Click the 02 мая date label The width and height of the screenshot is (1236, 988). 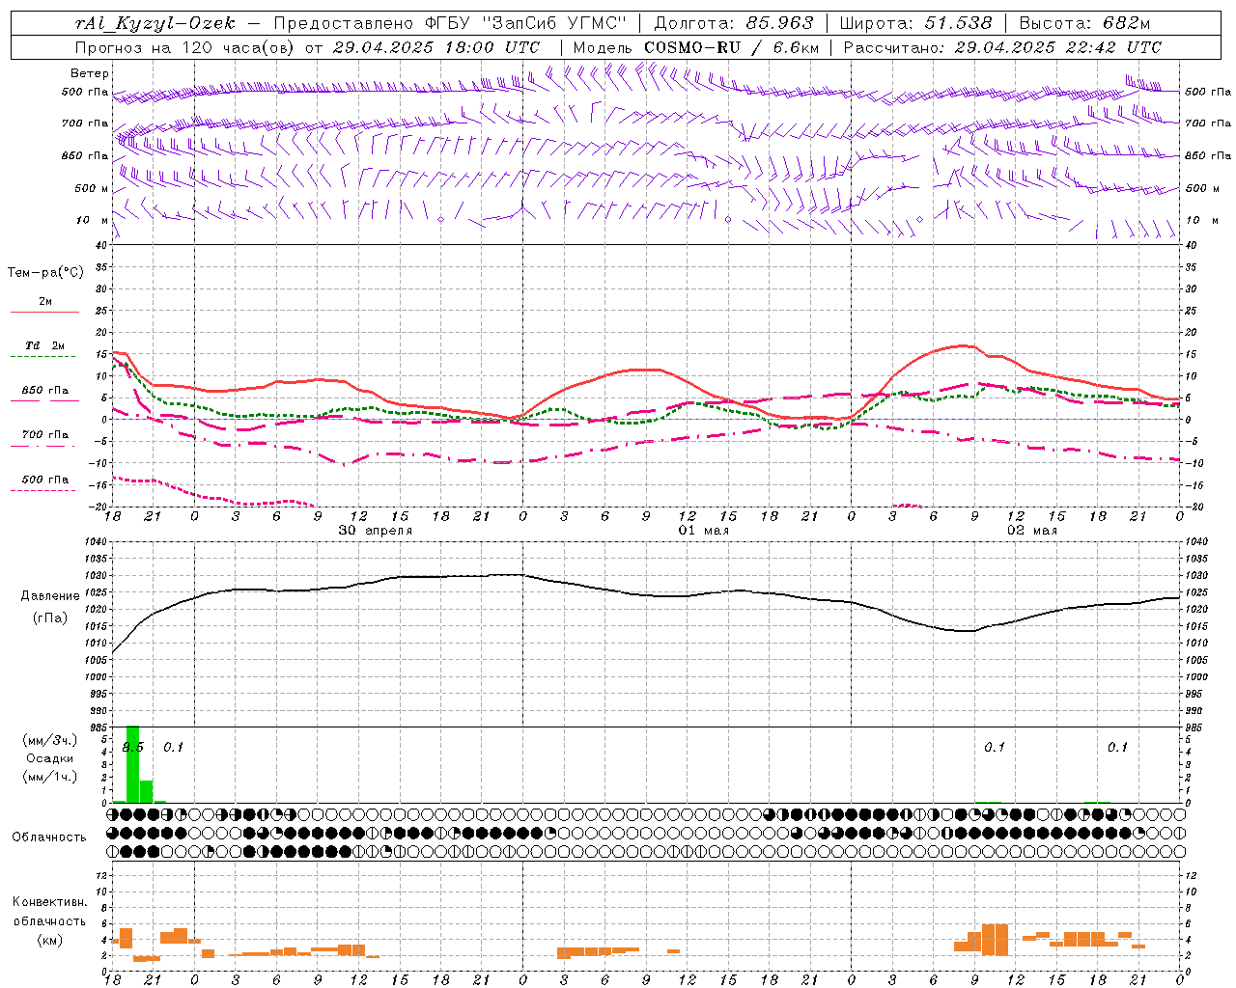pyautogui.click(x=1032, y=531)
